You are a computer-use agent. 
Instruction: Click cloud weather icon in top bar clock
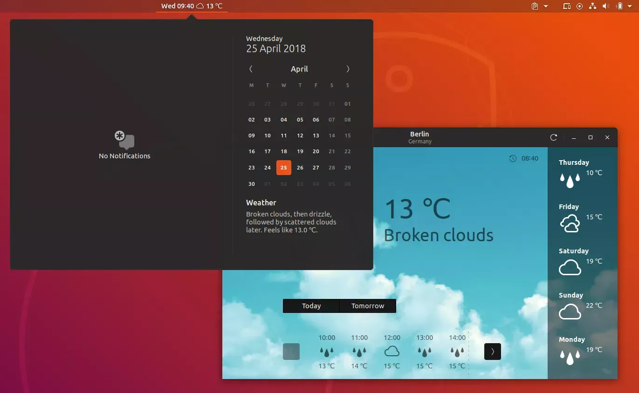click(x=200, y=6)
